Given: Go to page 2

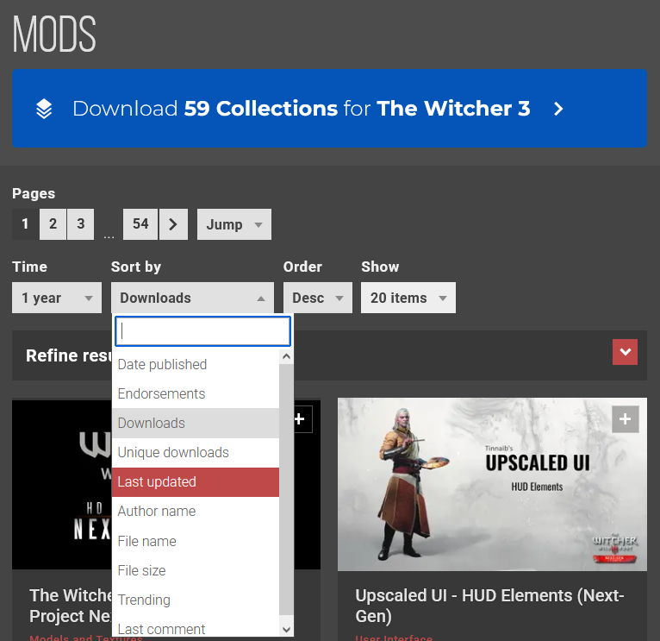Looking at the screenshot, I should (53, 223).
